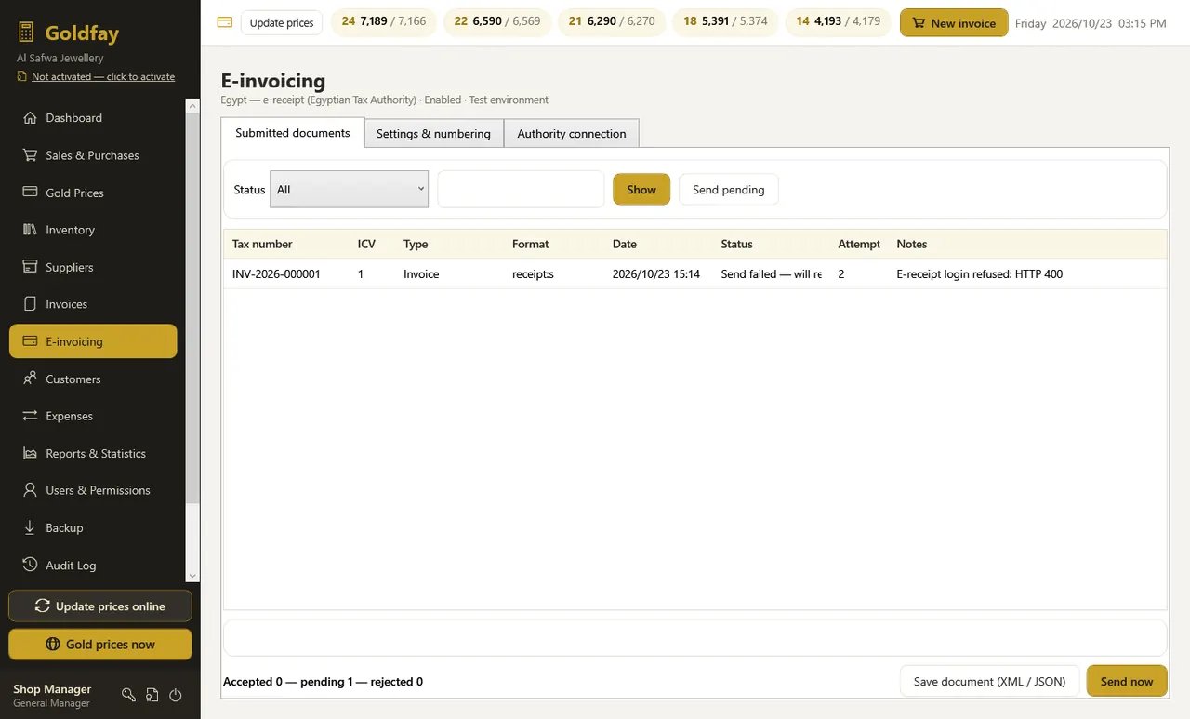Click the power logout icon
1190x719 pixels.
(175, 695)
